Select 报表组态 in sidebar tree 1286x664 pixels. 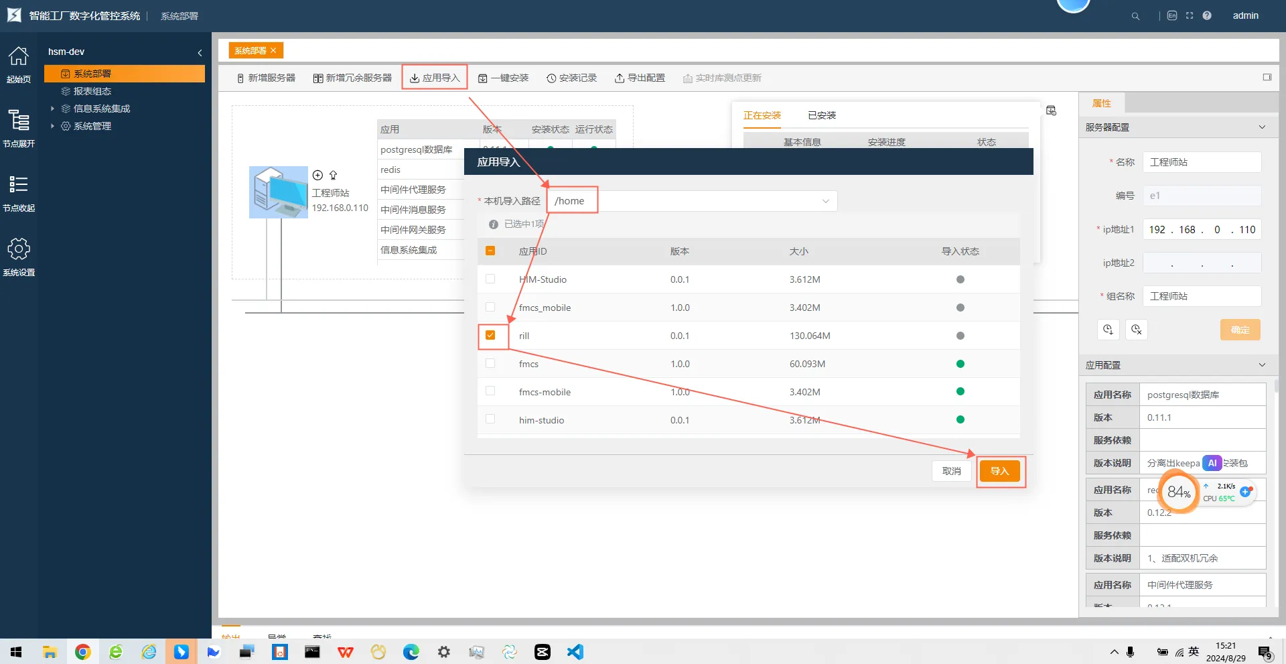(92, 91)
